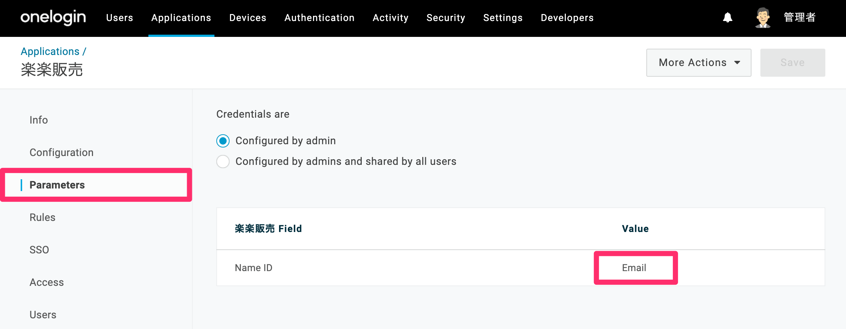This screenshot has height=329, width=846.
Task: Open the Users menu in top navigation
Action: [x=120, y=18]
